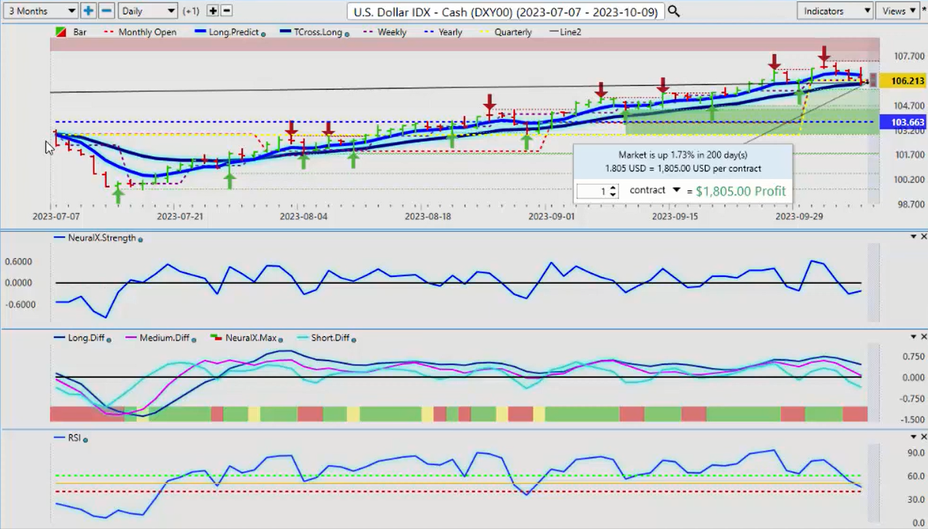This screenshot has height=529, width=928.
Task: Close the Long.Diff indicator panel
Action: point(923,337)
